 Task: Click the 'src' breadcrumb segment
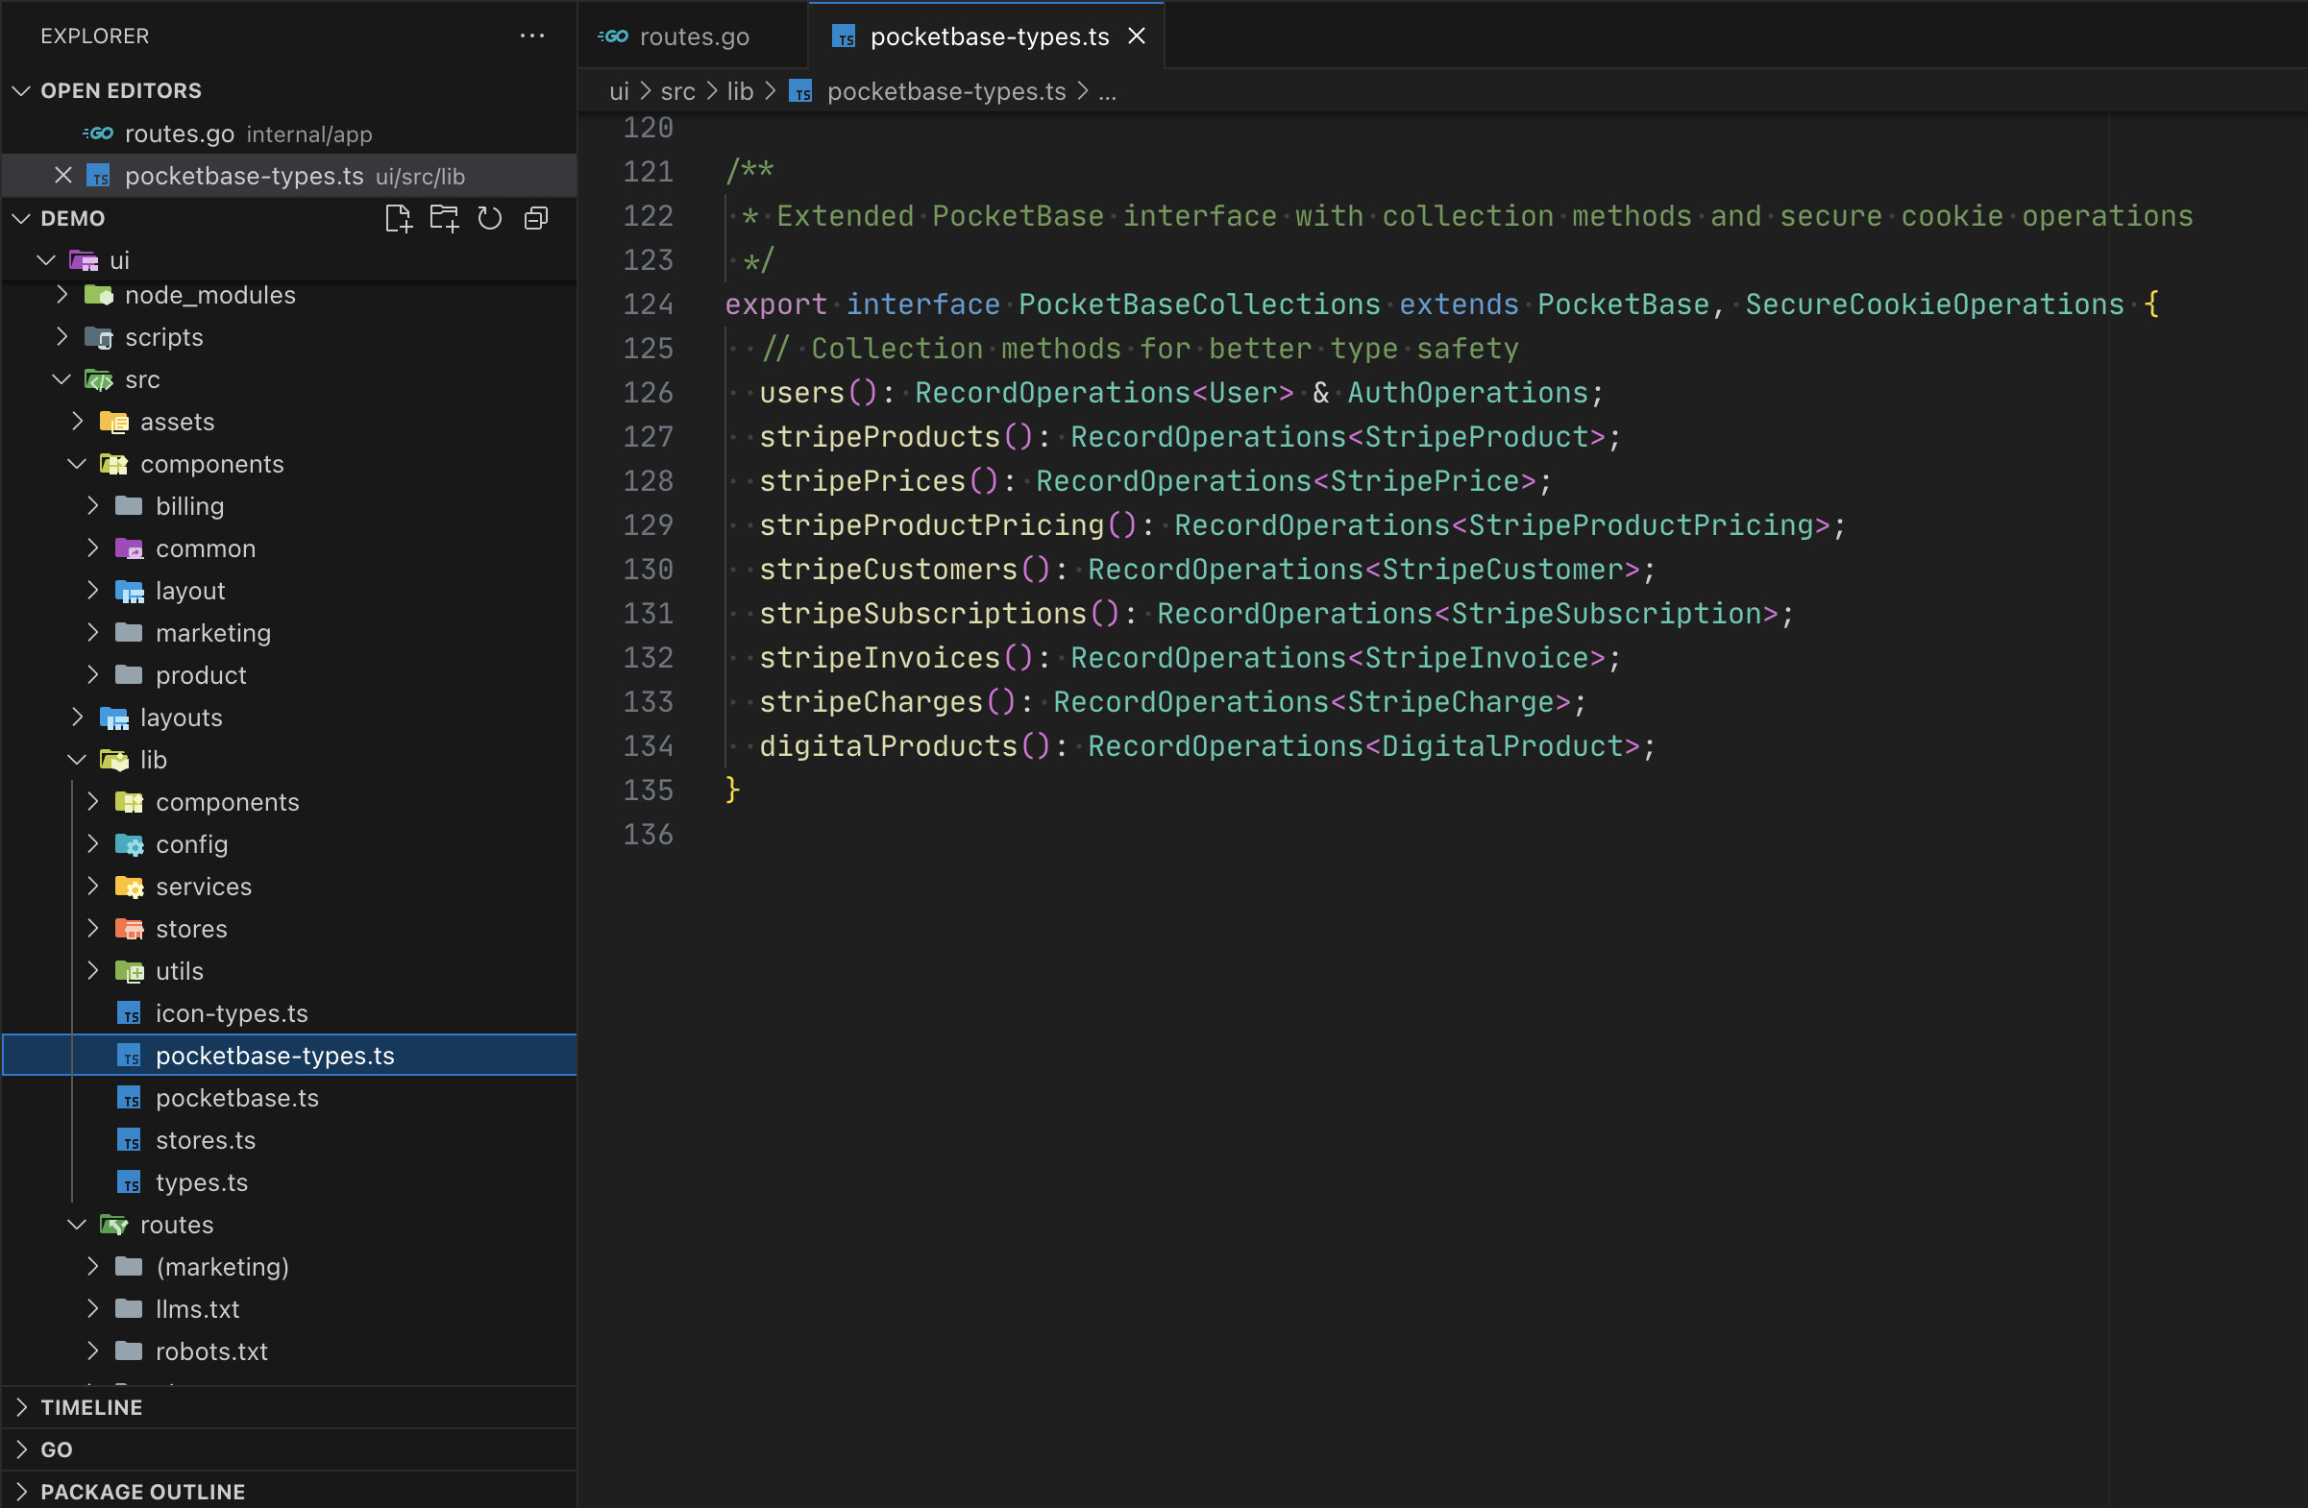click(677, 91)
